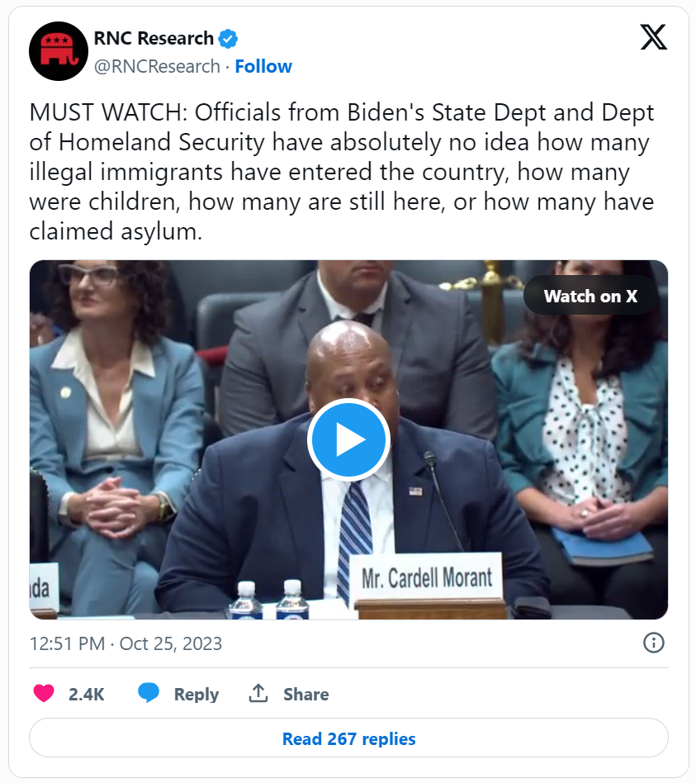Click the X logo icon

coord(654,37)
